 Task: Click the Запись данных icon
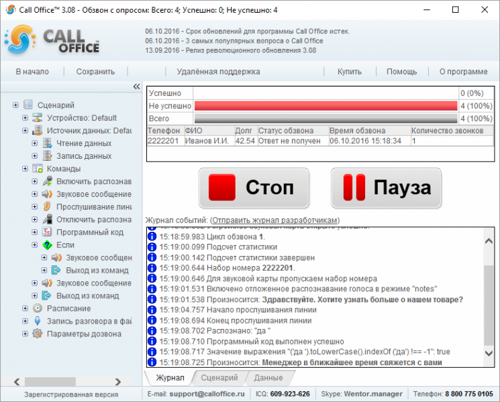click(47, 156)
